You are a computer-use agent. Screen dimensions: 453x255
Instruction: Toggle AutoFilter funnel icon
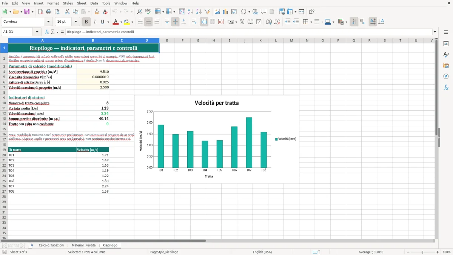click(x=207, y=12)
